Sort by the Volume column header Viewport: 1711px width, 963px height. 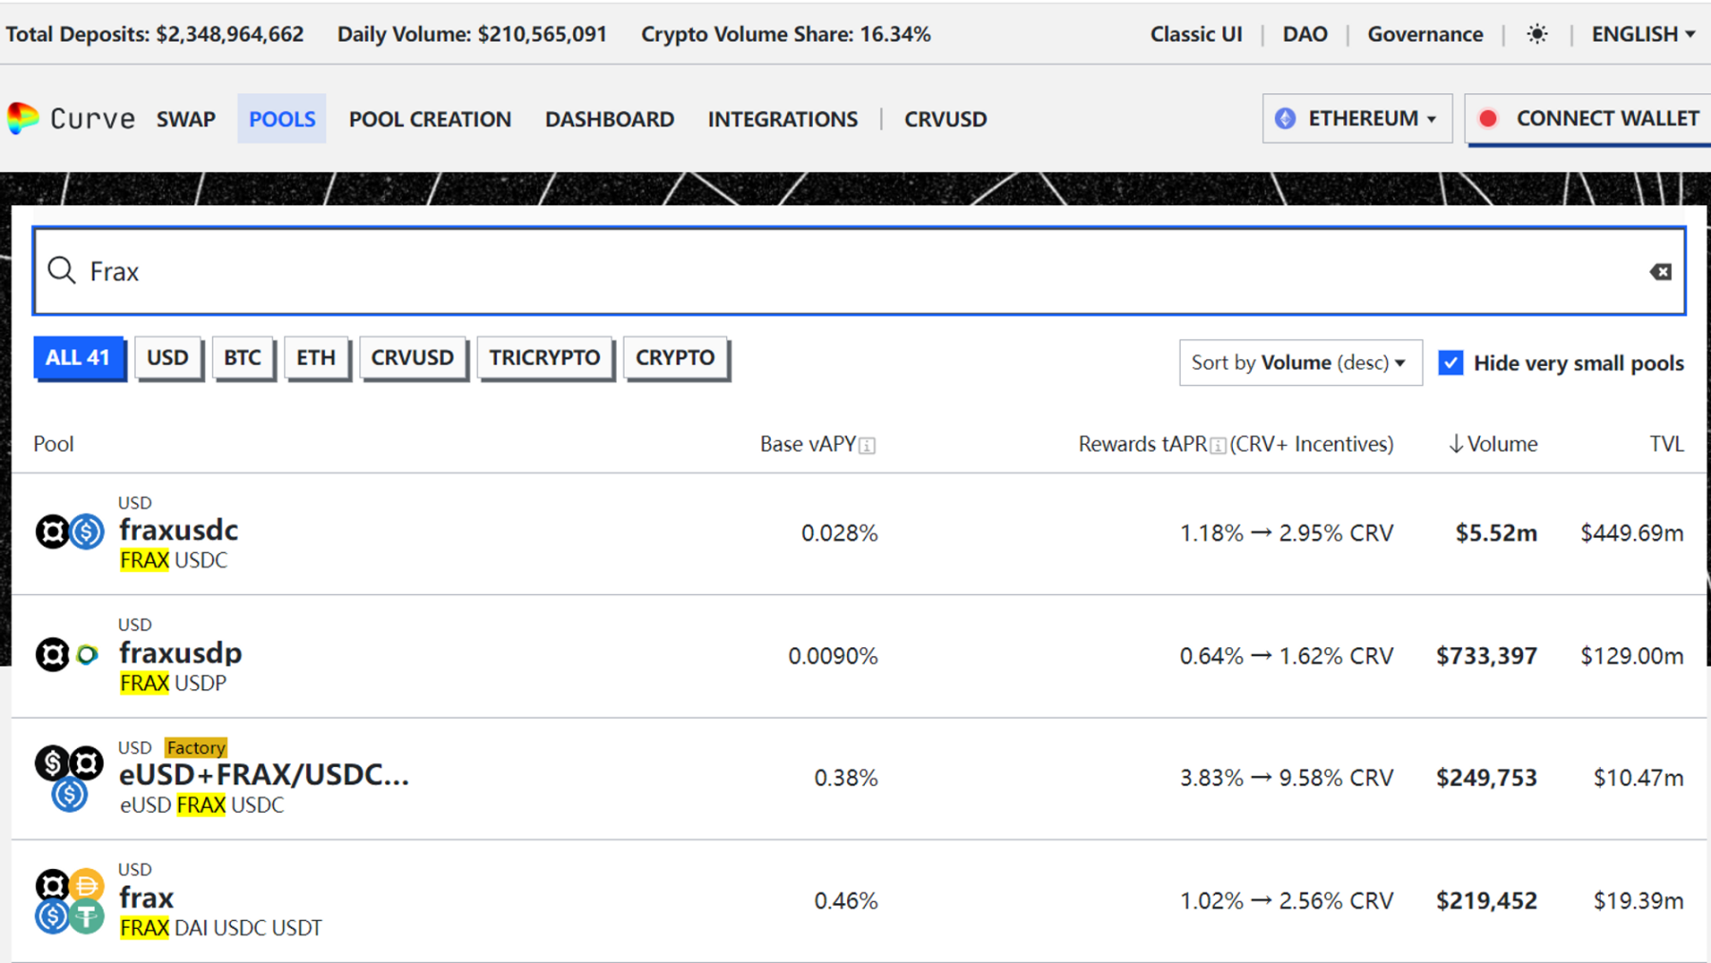tap(1492, 444)
